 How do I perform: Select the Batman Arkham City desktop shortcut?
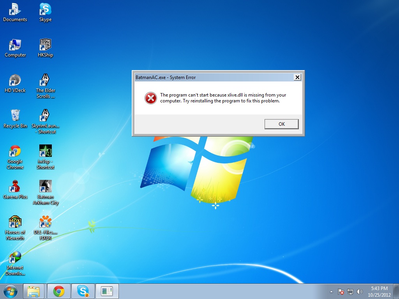[46, 187]
